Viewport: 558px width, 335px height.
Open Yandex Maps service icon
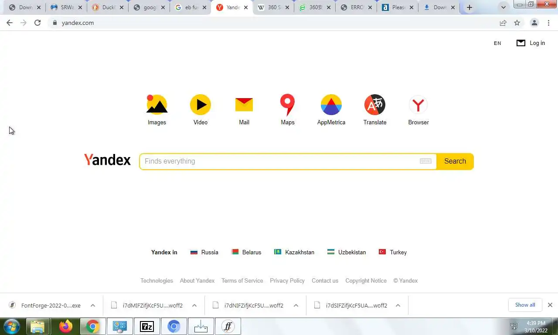(288, 105)
